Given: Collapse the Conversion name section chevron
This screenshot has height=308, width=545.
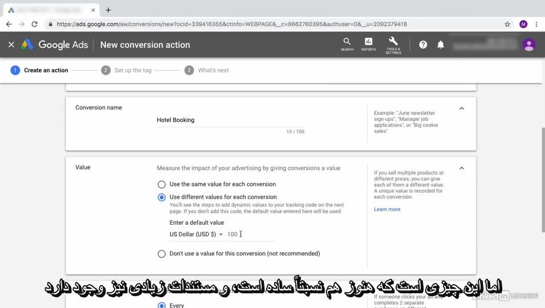Looking at the screenshot, I should (462, 108).
